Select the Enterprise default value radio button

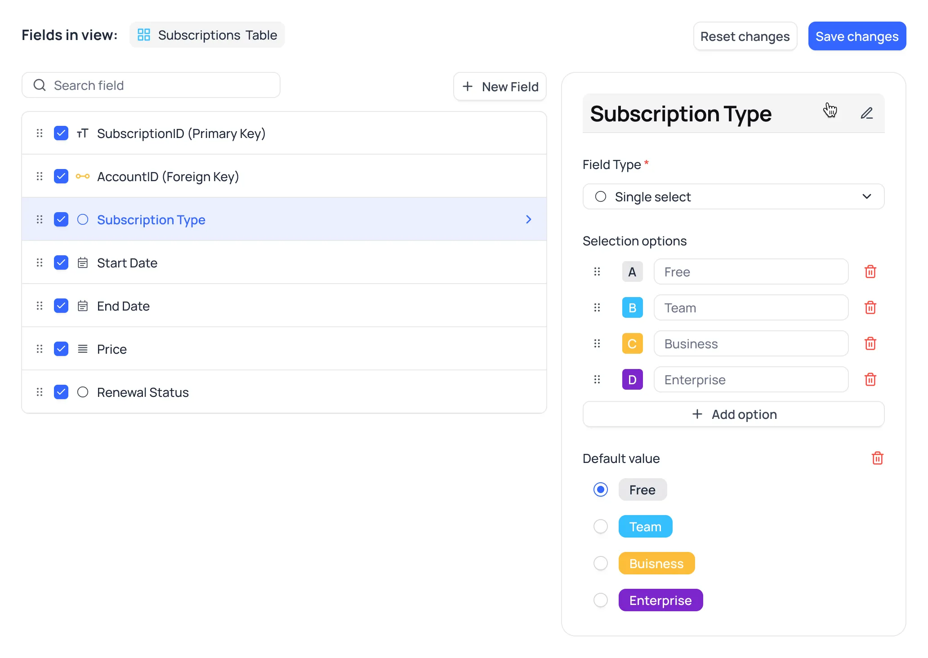coord(600,600)
